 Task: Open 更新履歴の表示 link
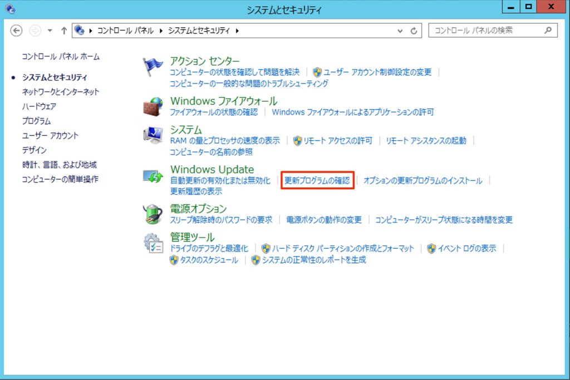pyautogui.click(x=196, y=191)
